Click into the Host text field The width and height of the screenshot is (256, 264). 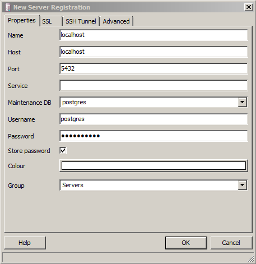coord(153,52)
